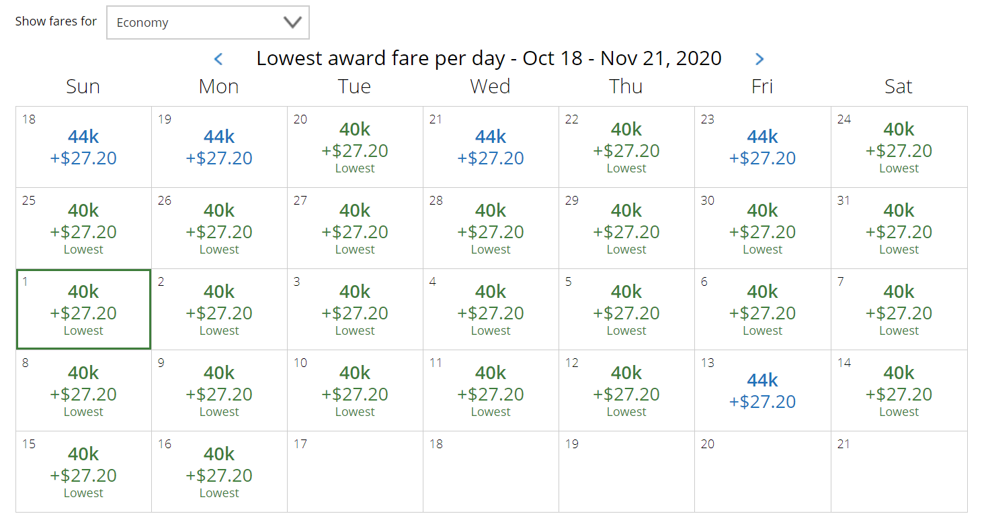Image resolution: width=986 pixels, height=522 pixels.
Task: Go to the next date range arrow
Action: [x=759, y=59]
